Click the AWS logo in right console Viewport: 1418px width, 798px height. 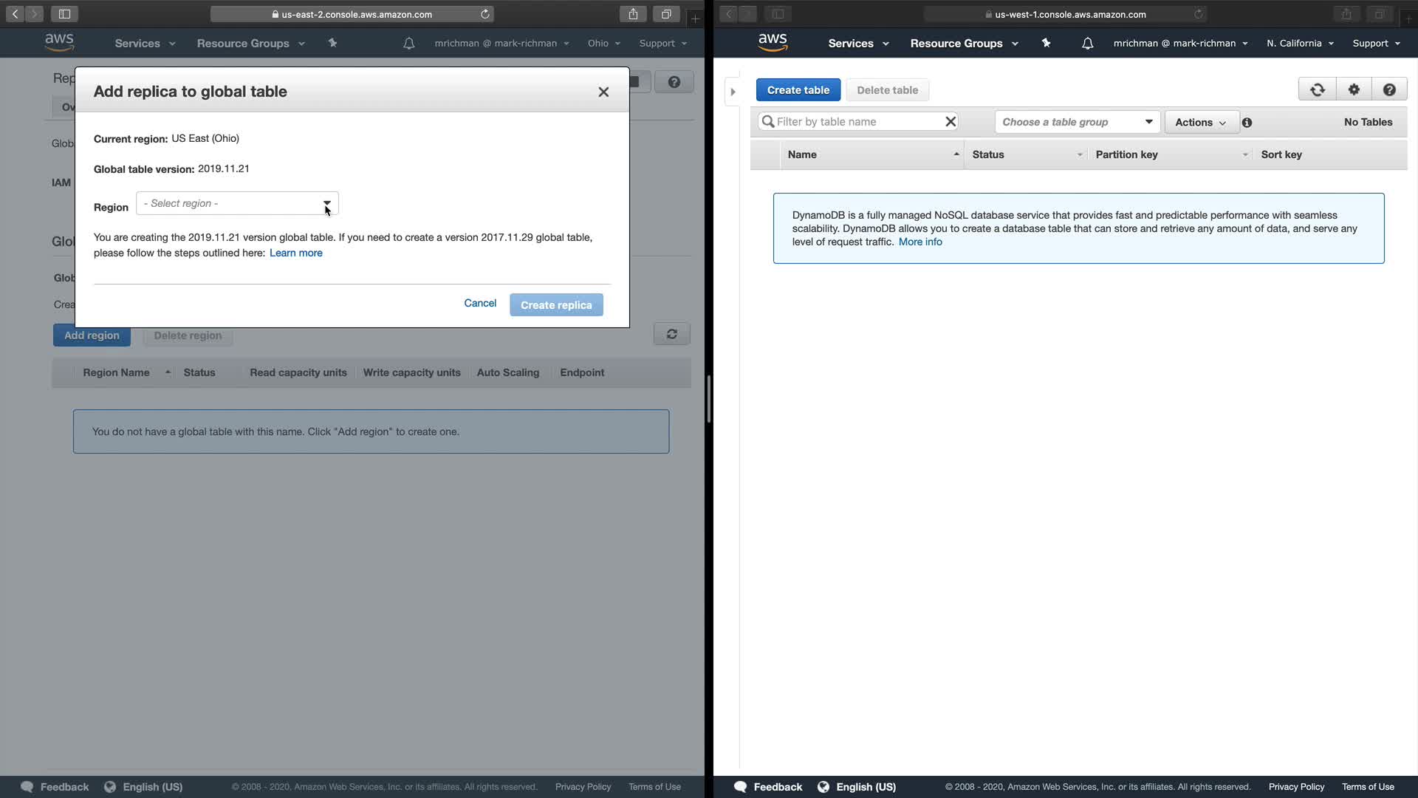click(x=773, y=43)
